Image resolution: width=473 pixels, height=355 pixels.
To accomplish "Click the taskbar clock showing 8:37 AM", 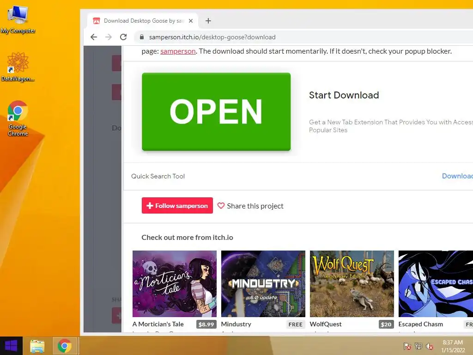I will (x=453, y=346).
